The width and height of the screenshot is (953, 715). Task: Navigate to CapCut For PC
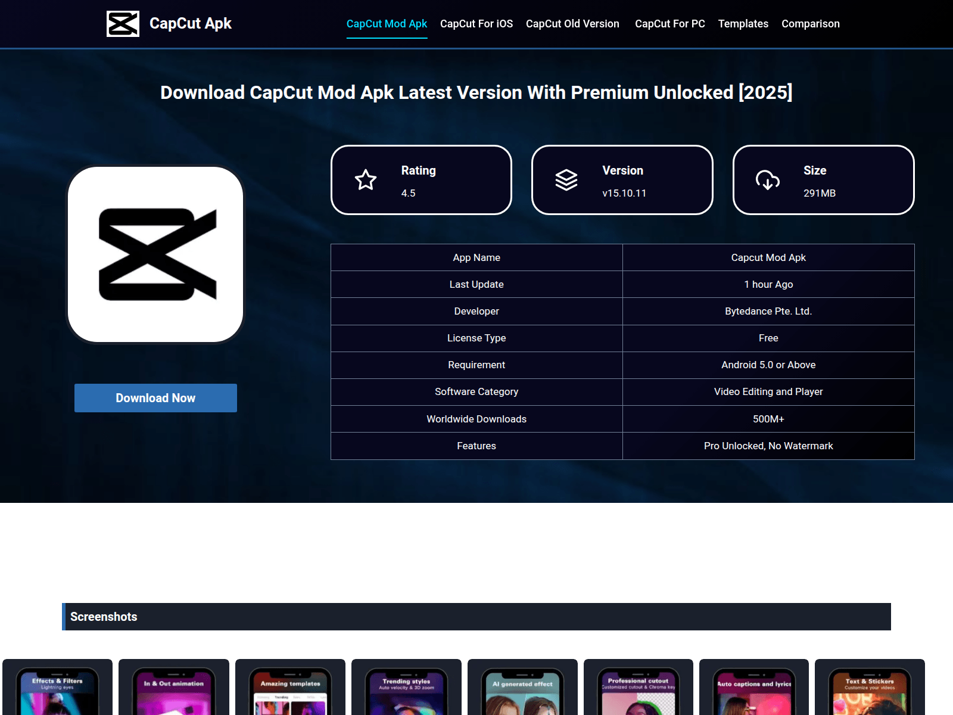click(670, 24)
